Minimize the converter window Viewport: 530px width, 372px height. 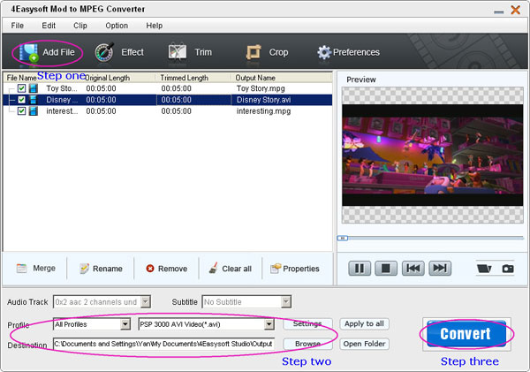tap(498, 11)
